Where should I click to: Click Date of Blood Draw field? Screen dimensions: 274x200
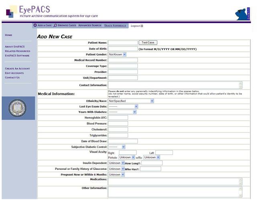123,141
